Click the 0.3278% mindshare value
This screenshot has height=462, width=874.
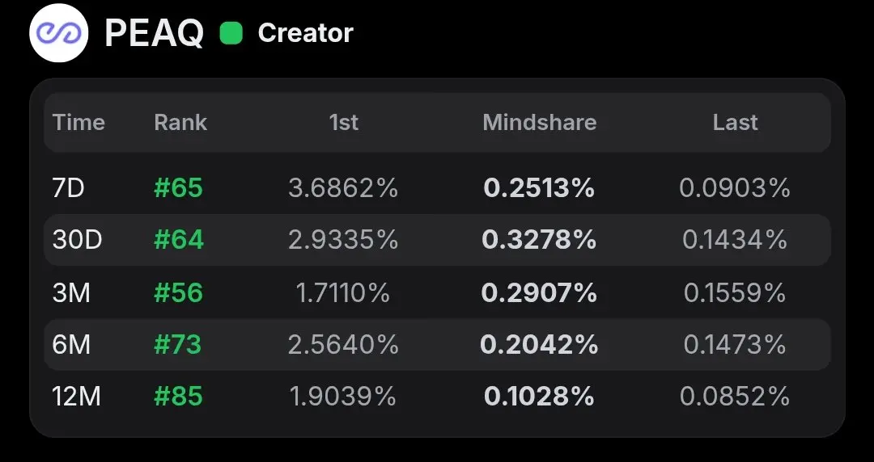coord(539,240)
